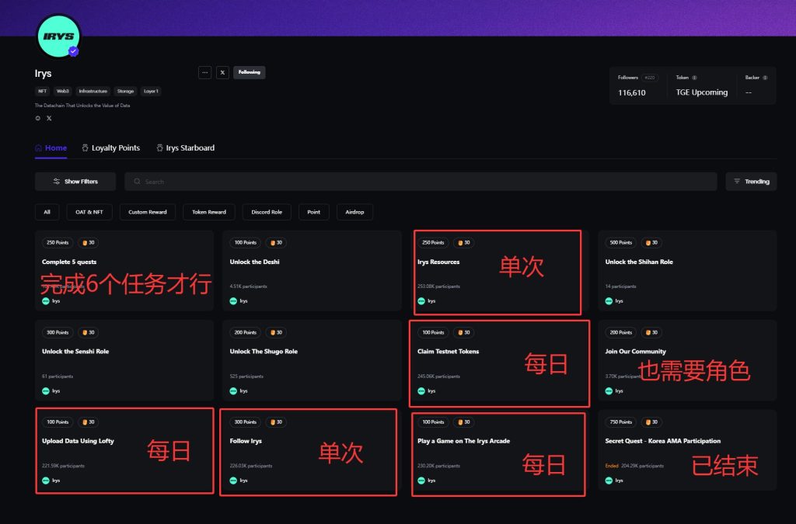Open the website globe icon under description
The height and width of the screenshot is (524, 796).
tap(38, 118)
